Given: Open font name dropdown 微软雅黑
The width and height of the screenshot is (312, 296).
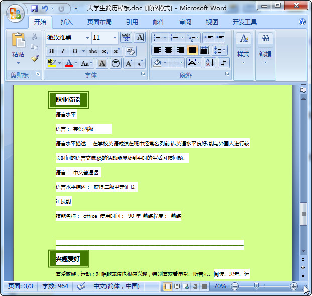Looking at the screenshot, I should (87, 38).
